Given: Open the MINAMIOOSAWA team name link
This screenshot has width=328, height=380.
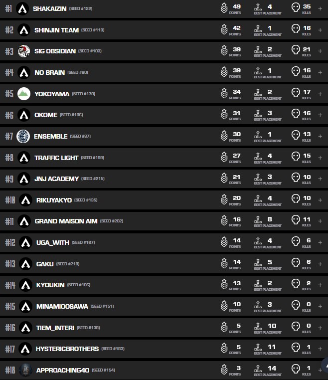Looking at the screenshot, I should [62, 306].
